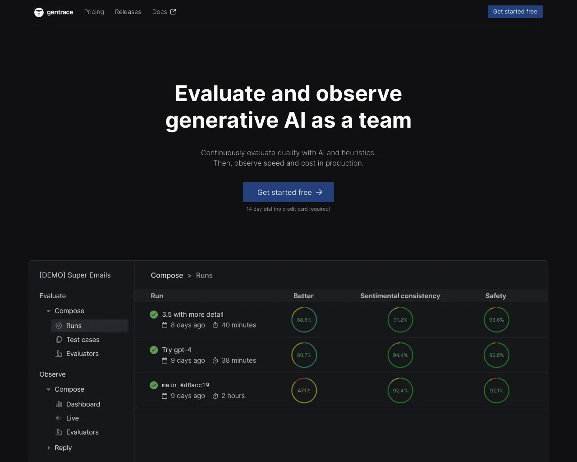The image size is (577, 462).
Task: Click the stopwatch icon next to '40 minutes'
Action: click(215, 325)
